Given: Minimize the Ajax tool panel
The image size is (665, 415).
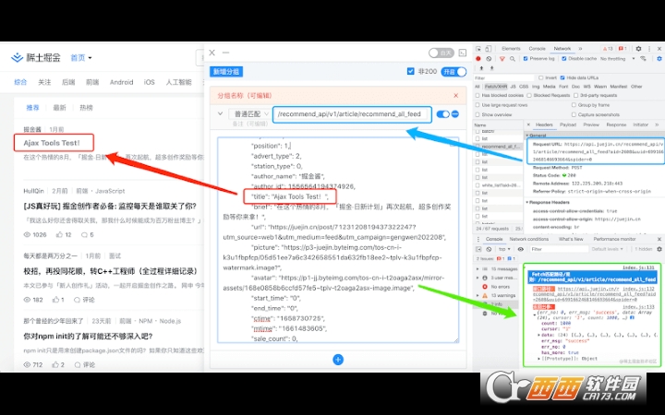Looking at the screenshot, I should coord(225,53).
